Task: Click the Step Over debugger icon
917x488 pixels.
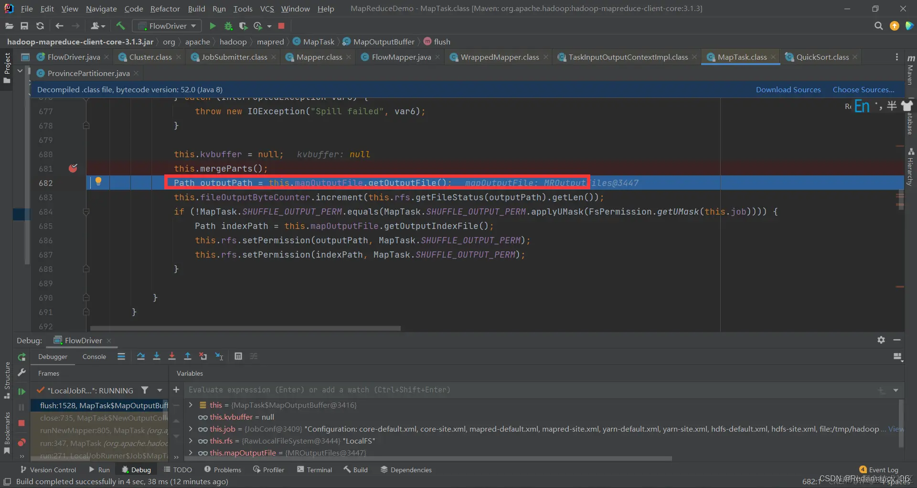Action: [141, 356]
